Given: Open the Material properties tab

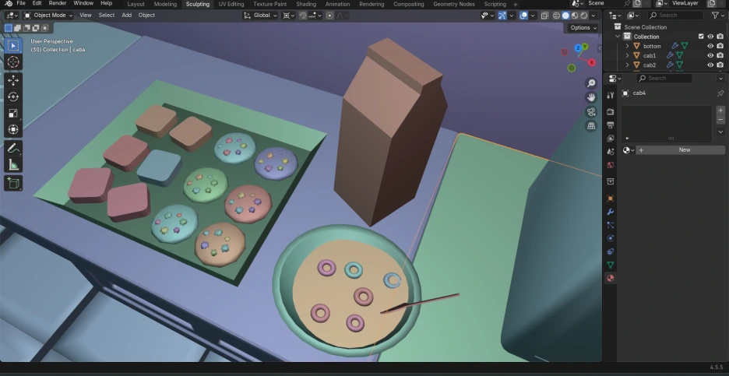Looking at the screenshot, I should (x=611, y=278).
